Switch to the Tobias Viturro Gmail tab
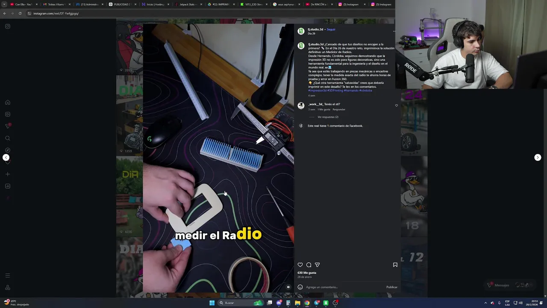Image resolution: width=547 pixels, height=308 pixels. click(x=56, y=4)
